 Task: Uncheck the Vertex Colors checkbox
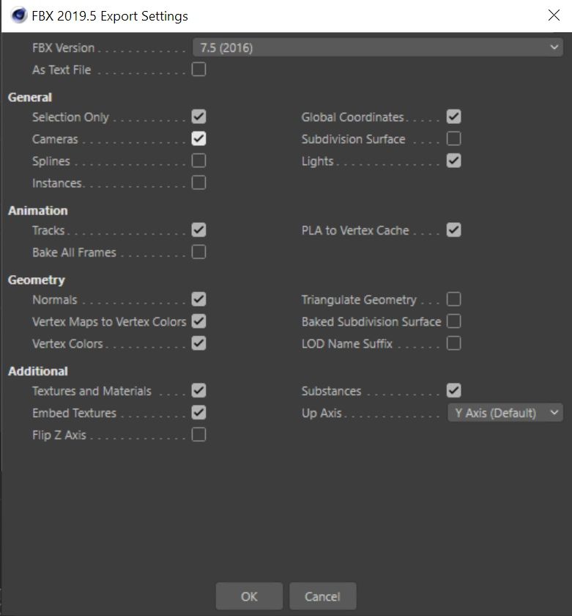pos(198,343)
